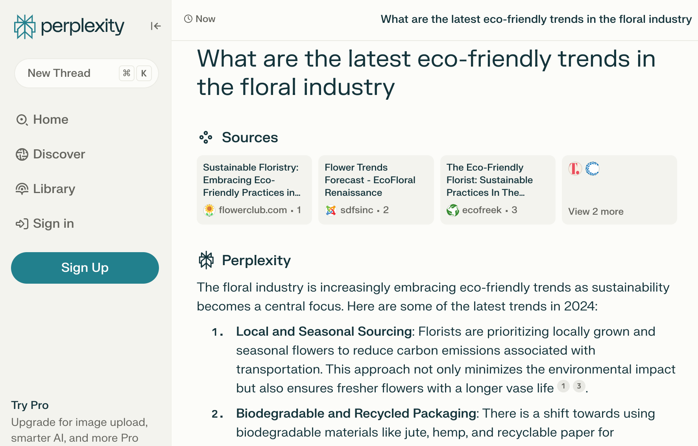Click the Perplexity answer heading

[x=256, y=260]
